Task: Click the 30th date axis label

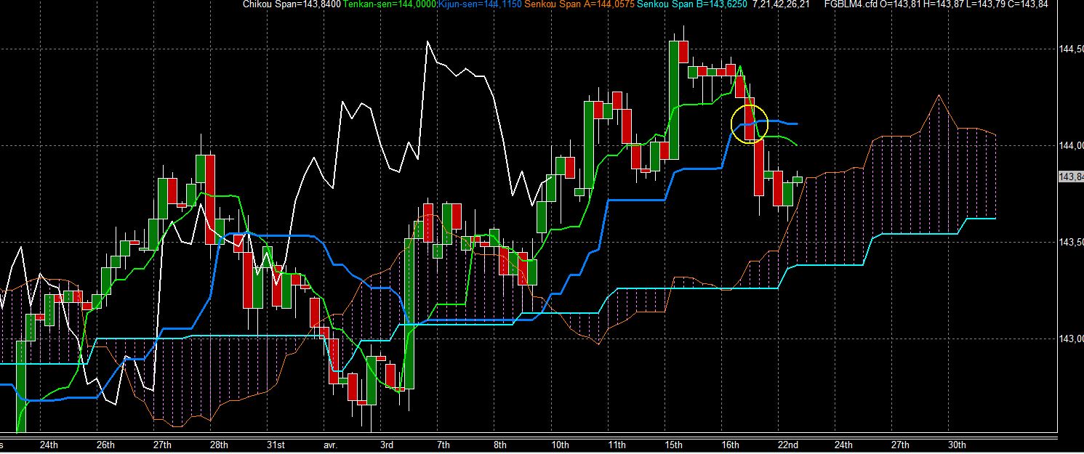Action: click(957, 445)
